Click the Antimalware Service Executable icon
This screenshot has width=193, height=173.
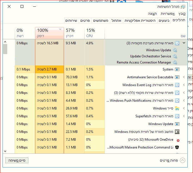(177, 77)
